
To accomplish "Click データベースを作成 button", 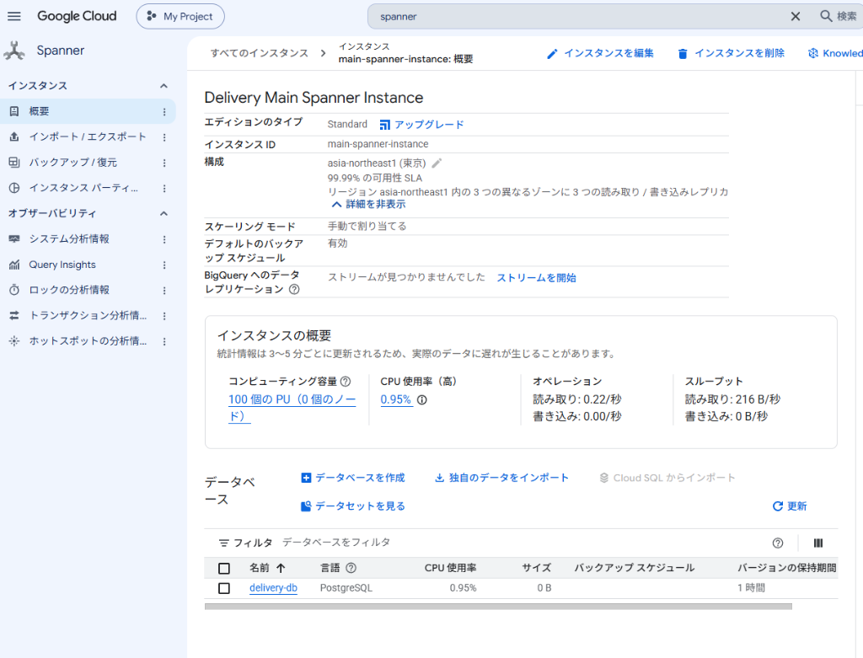I will click(x=353, y=478).
